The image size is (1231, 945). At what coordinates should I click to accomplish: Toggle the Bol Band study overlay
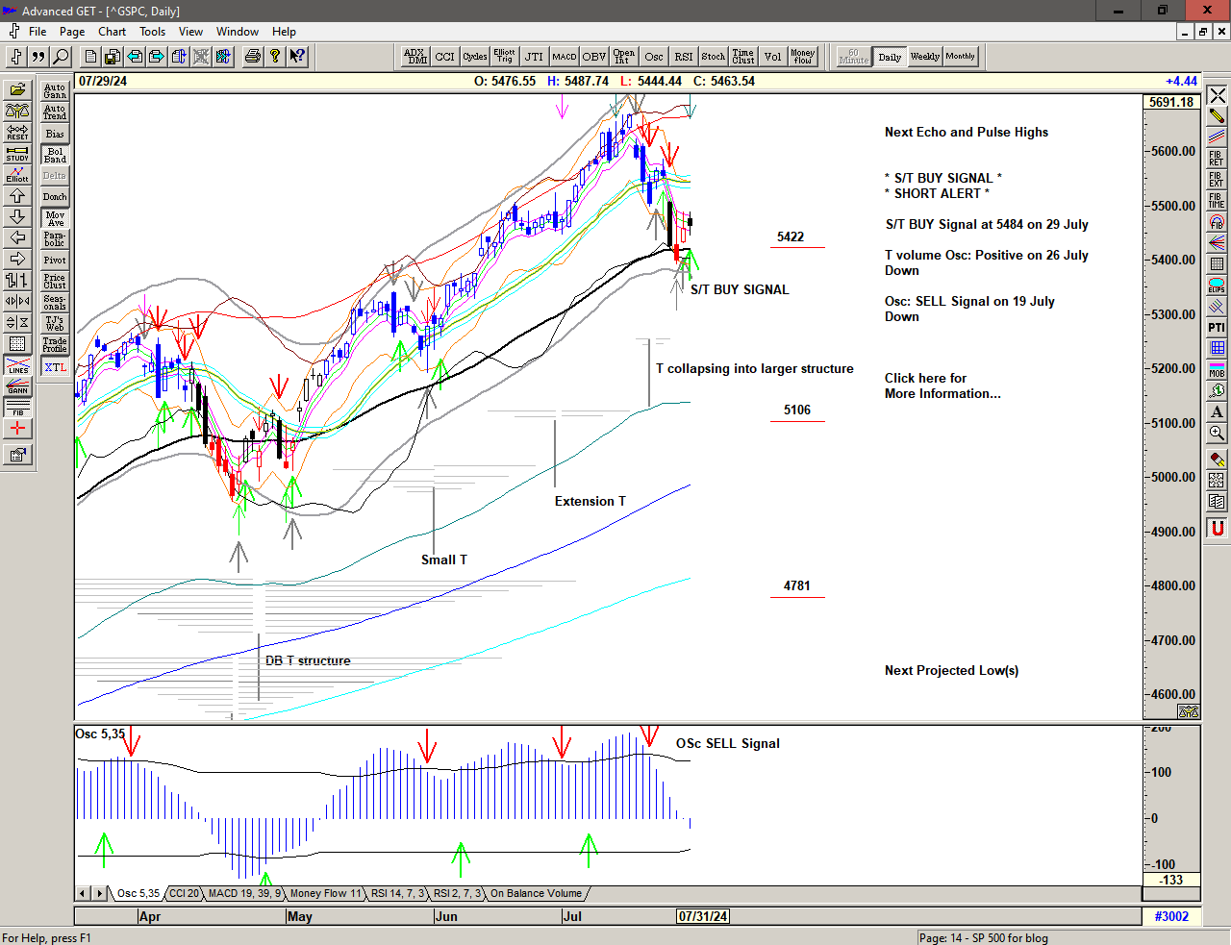pos(55,155)
